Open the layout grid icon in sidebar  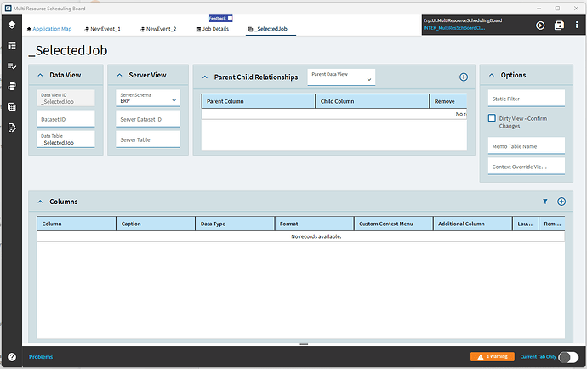click(x=12, y=46)
